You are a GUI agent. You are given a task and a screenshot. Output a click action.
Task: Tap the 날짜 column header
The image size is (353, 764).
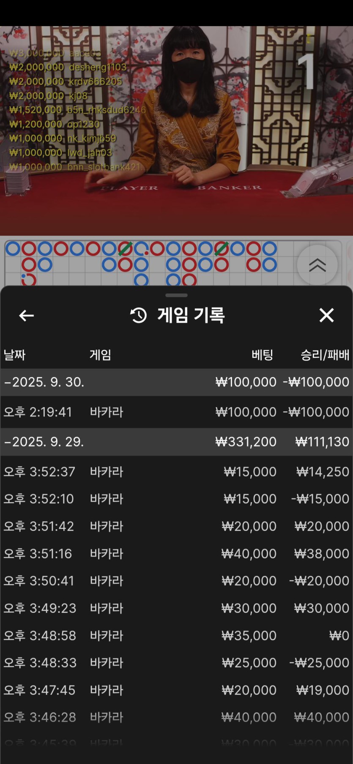point(15,355)
